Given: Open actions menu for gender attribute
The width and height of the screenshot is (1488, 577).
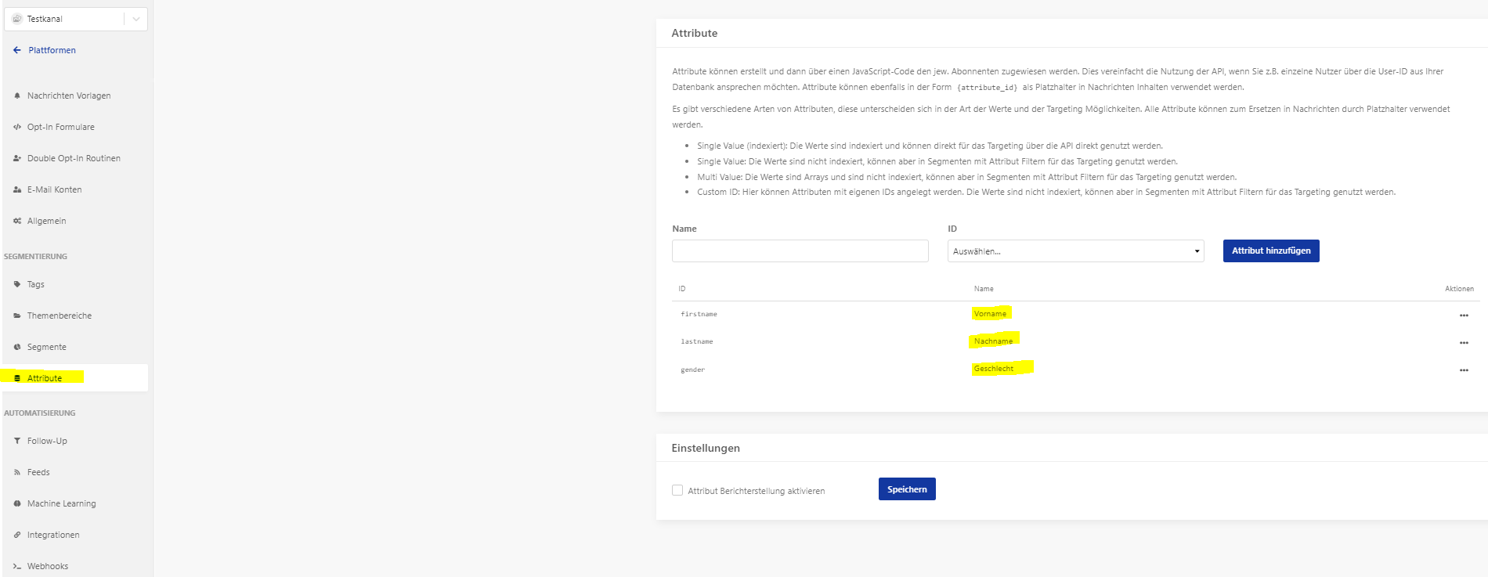Looking at the screenshot, I should pyautogui.click(x=1464, y=370).
